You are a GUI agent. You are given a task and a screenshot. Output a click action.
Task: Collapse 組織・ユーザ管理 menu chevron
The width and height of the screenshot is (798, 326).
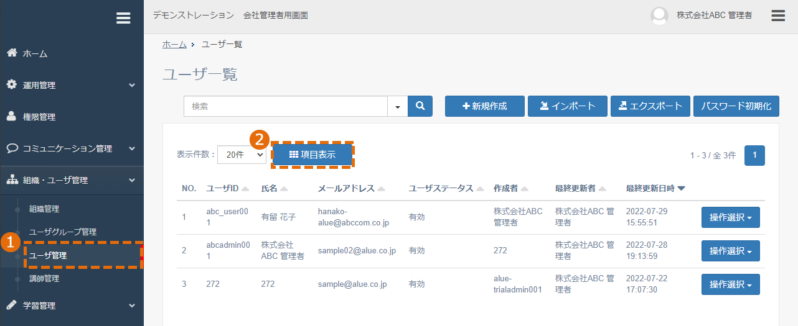pyautogui.click(x=132, y=181)
